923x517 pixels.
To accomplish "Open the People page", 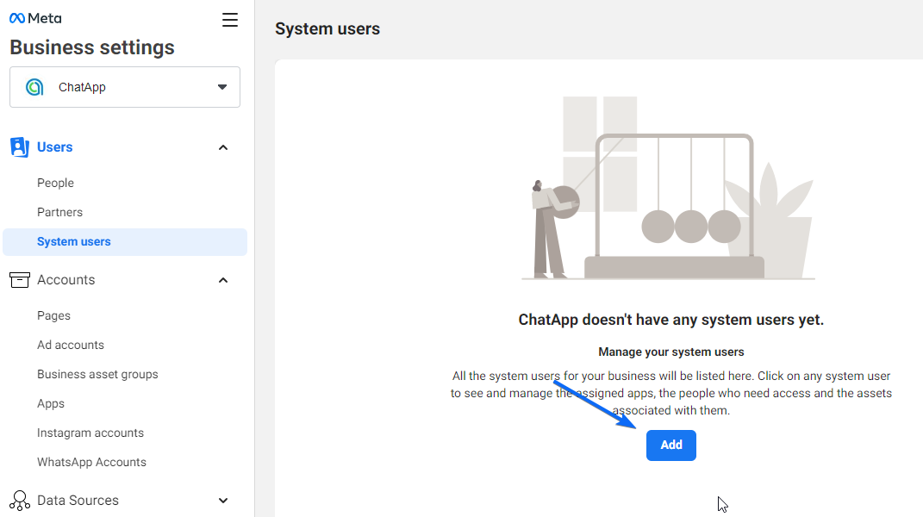I will (x=55, y=183).
